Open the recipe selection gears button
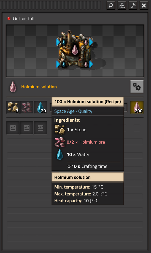 click(x=137, y=87)
